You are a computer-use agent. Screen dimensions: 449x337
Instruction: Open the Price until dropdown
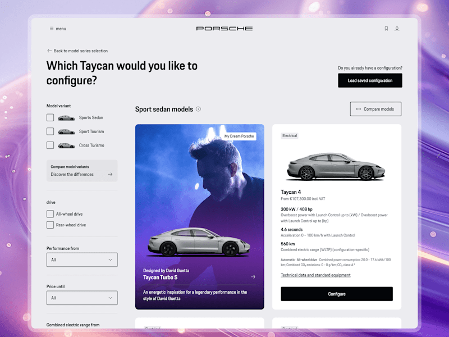coord(82,298)
